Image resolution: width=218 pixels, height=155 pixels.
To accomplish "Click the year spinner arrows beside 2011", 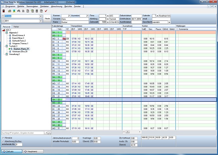I will coord(3,21).
